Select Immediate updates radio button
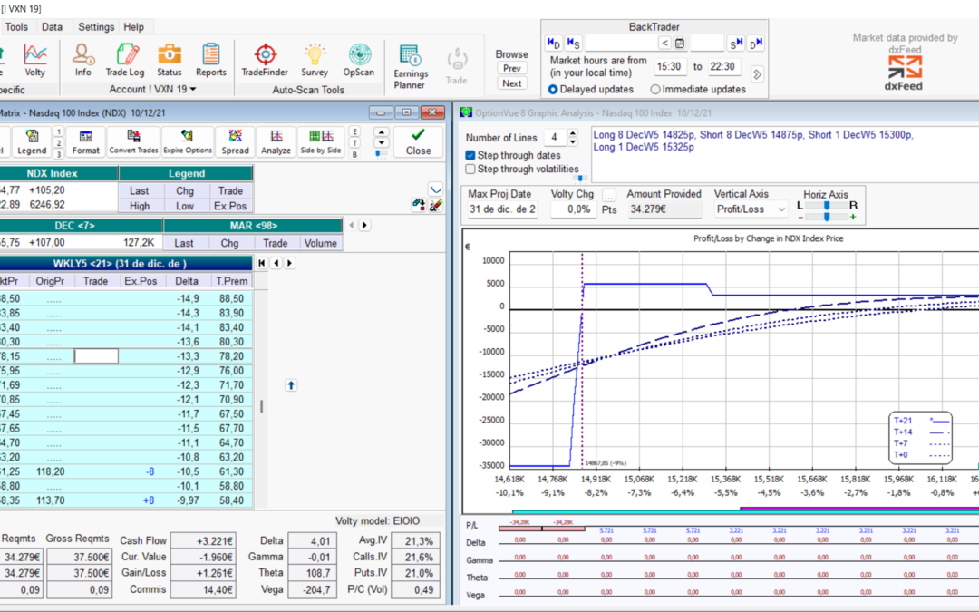 [x=655, y=89]
